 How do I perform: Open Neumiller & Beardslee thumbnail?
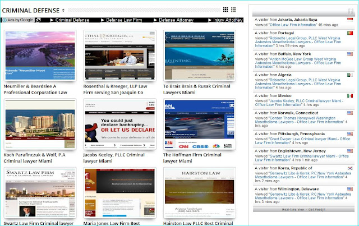(x=40, y=56)
